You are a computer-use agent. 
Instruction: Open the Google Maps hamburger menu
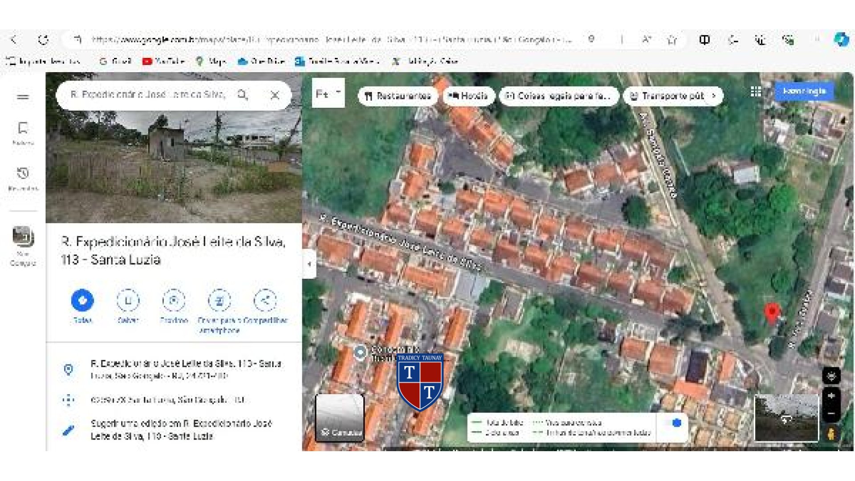[x=23, y=97]
